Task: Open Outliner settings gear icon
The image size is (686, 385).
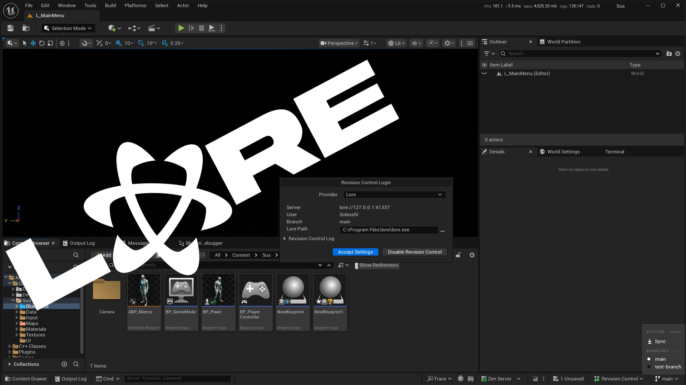Action: [678, 54]
